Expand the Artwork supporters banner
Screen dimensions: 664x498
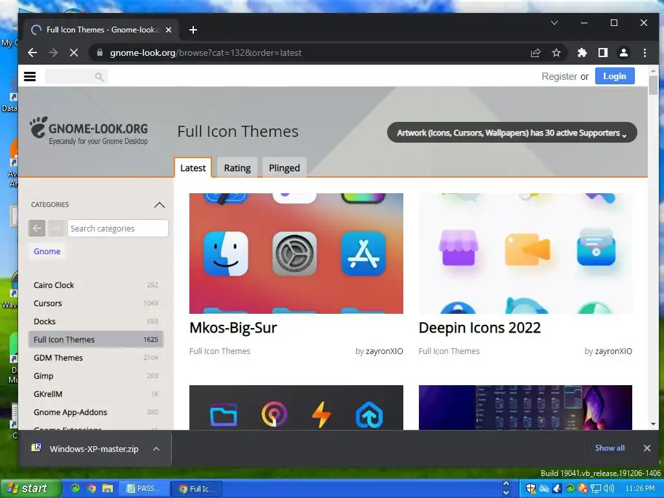512,132
